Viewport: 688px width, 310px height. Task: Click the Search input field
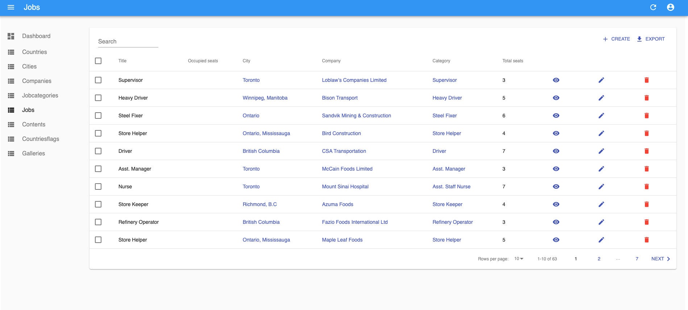(128, 42)
